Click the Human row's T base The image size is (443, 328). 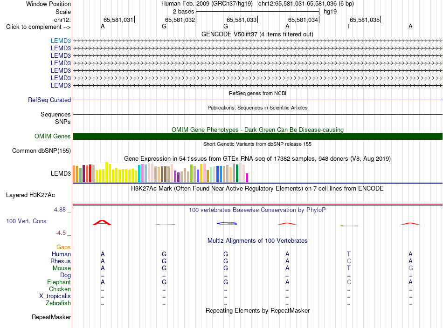(x=349, y=254)
